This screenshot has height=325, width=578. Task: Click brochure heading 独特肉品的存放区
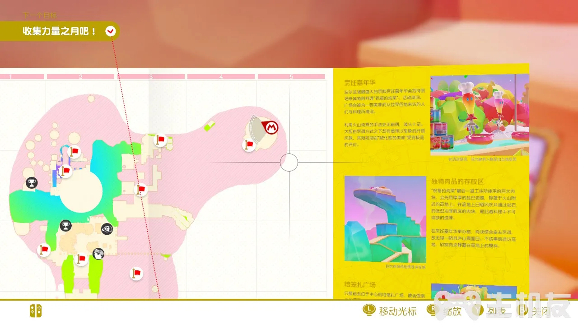click(457, 181)
